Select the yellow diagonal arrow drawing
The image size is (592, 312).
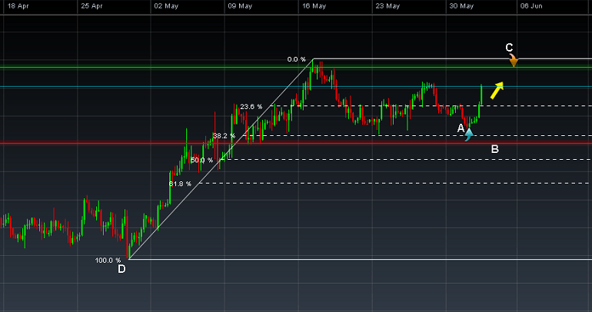tap(497, 90)
